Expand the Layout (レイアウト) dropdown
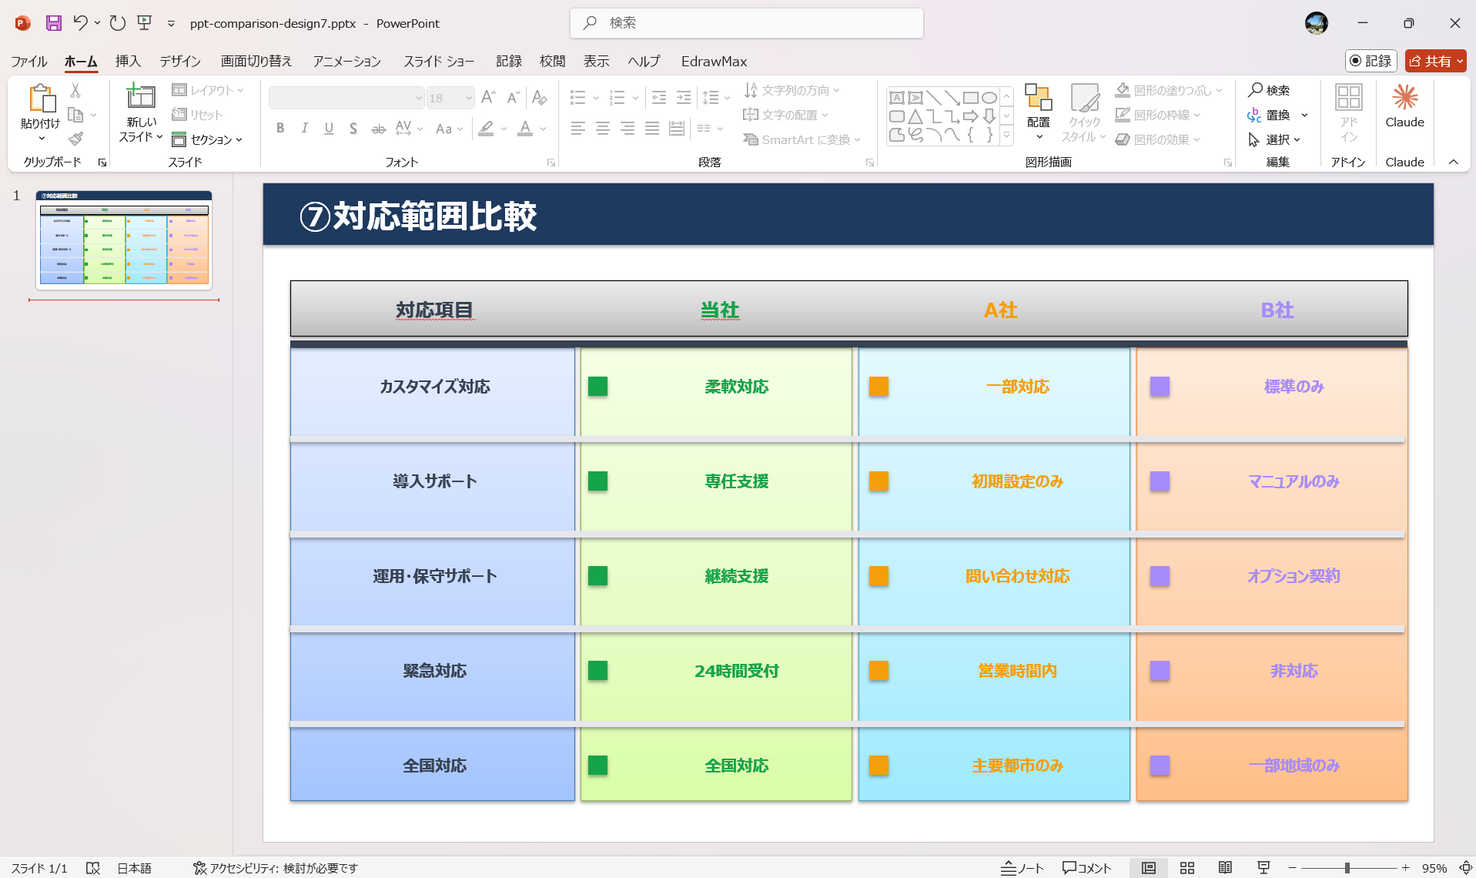1476x878 pixels. (208, 90)
